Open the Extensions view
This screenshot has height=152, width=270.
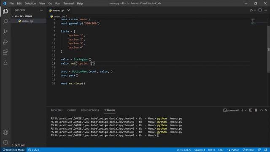coord(5,52)
